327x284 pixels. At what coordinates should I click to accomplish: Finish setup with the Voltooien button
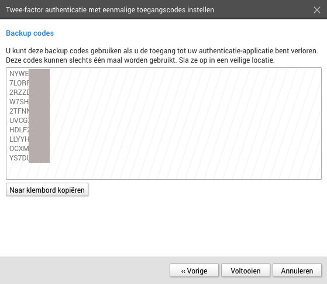(x=246, y=271)
